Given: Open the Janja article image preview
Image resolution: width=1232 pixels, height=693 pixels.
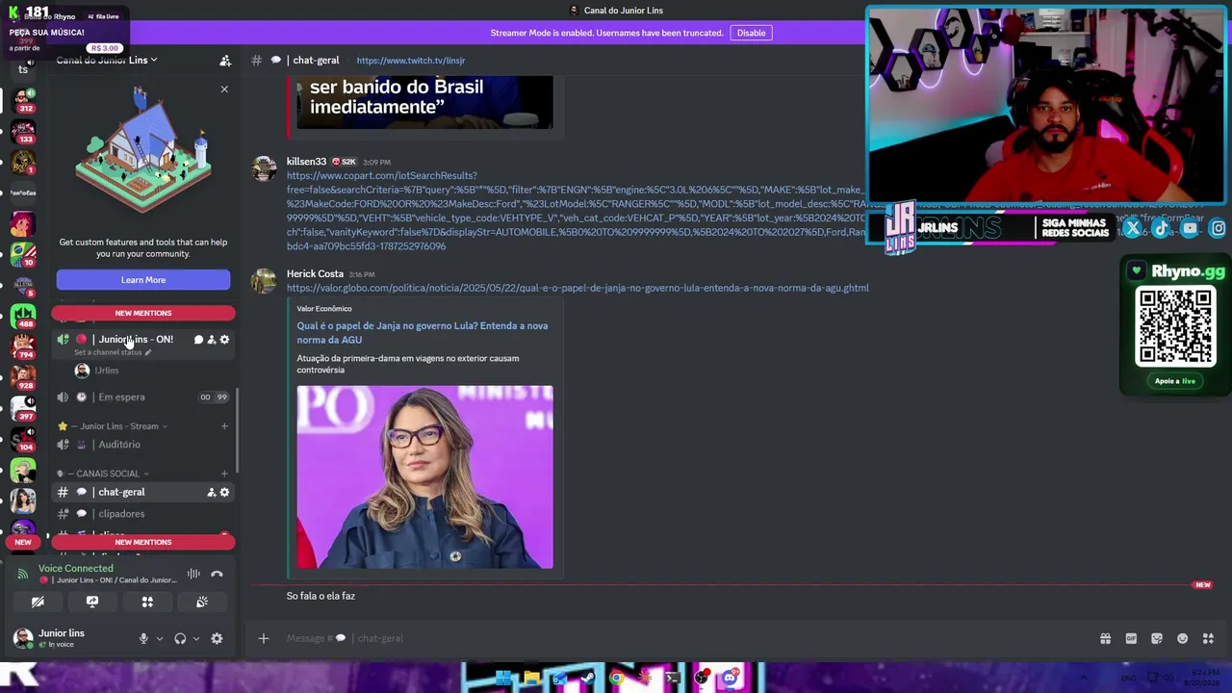Looking at the screenshot, I should [x=424, y=477].
